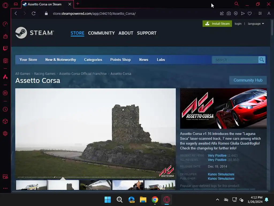Open ad blocker shield icon
274x206 pixels.
[x=236, y=13]
